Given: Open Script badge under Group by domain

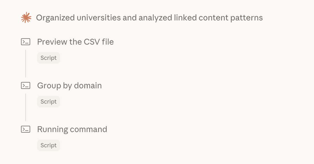Looking at the screenshot, I should click(49, 102).
